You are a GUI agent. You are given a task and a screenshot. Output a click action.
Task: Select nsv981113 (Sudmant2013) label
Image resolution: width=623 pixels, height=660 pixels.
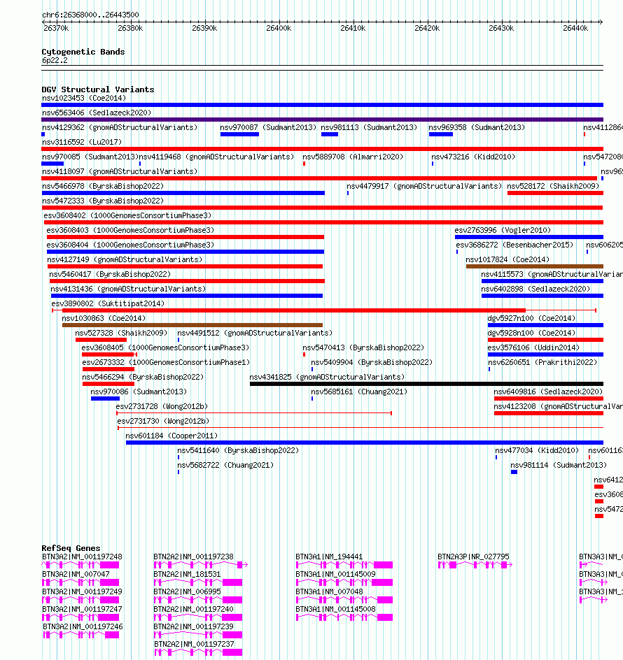(x=369, y=127)
